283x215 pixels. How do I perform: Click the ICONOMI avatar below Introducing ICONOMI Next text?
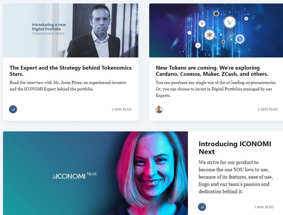click(202, 207)
